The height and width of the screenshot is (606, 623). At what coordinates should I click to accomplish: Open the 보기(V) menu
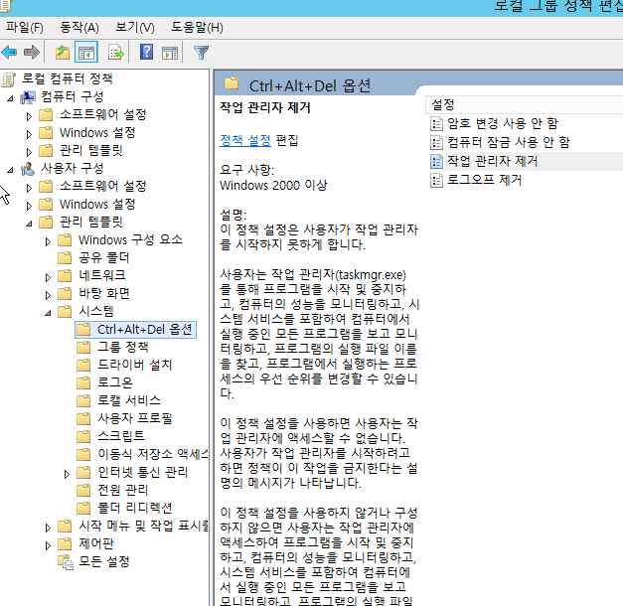(135, 28)
